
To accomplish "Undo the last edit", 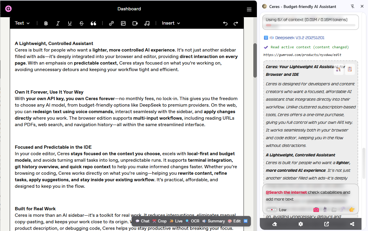I will pos(225,23).
